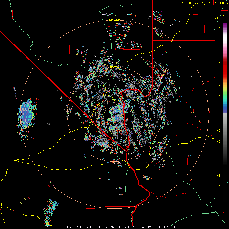Screen dimensions: 229x229
Task: Click the striped echo cluster at bottom left
Action: [50, 211]
